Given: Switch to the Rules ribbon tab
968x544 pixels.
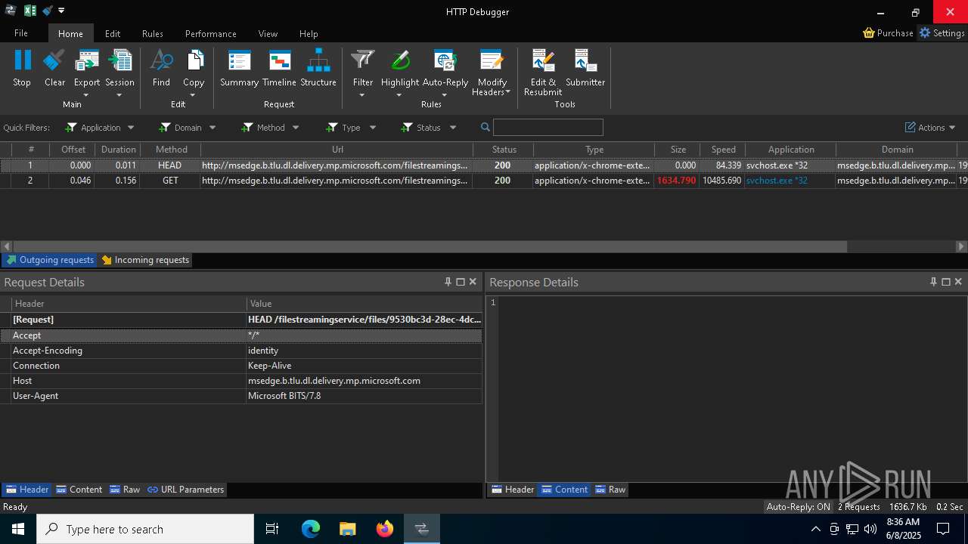Looking at the screenshot, I should (x=153, y=33).
